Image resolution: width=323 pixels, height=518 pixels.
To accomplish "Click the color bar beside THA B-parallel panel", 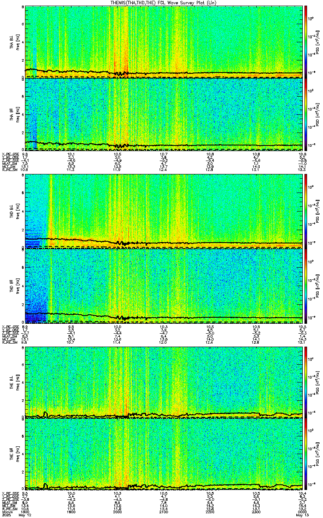I will pos(305,114).
